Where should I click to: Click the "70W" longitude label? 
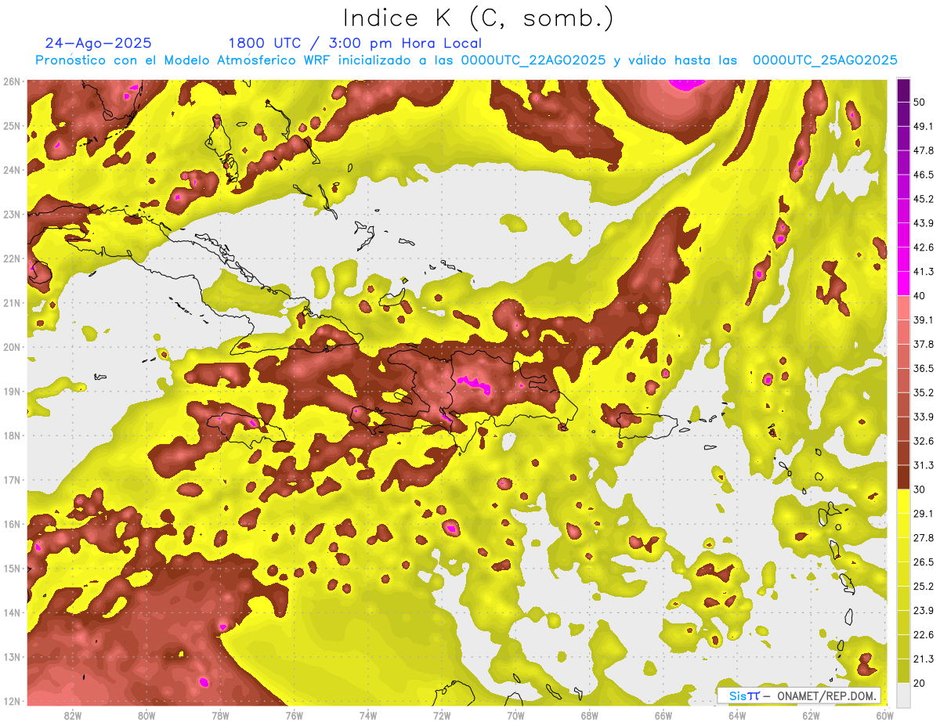point(515,715)
